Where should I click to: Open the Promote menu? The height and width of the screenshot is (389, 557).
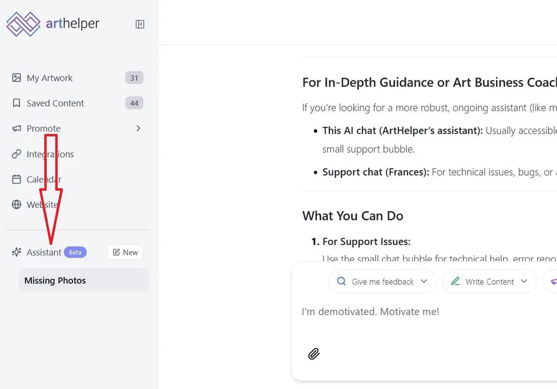[x=44, y=128]
